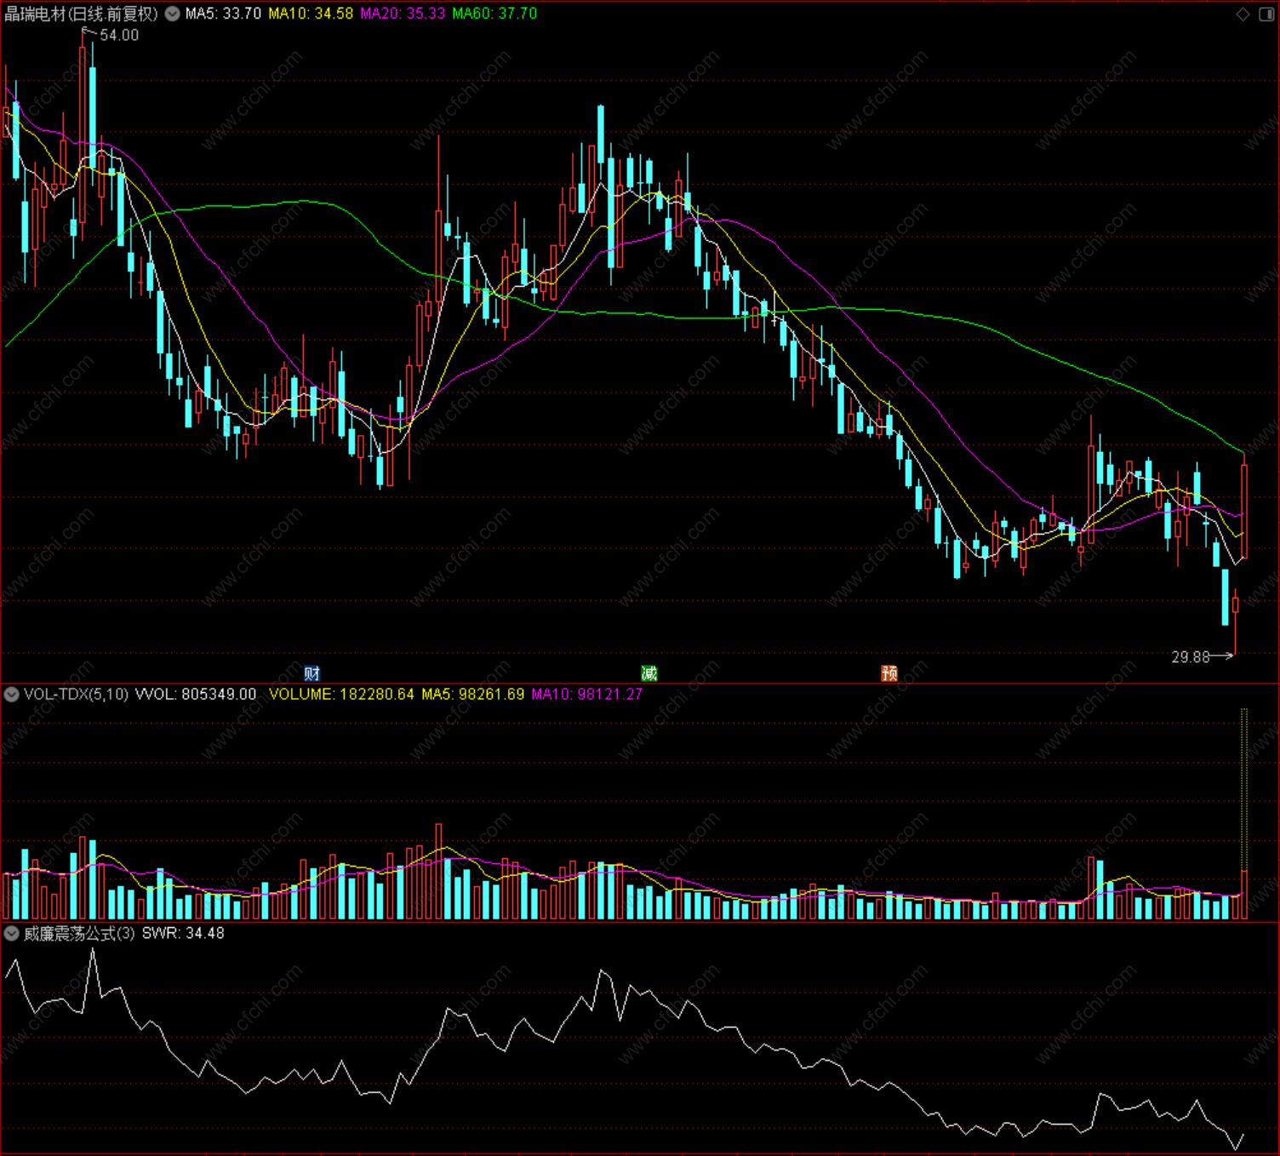
Task: Click the volume MA5: 98261.69 label
Action: tap(473, 695)
